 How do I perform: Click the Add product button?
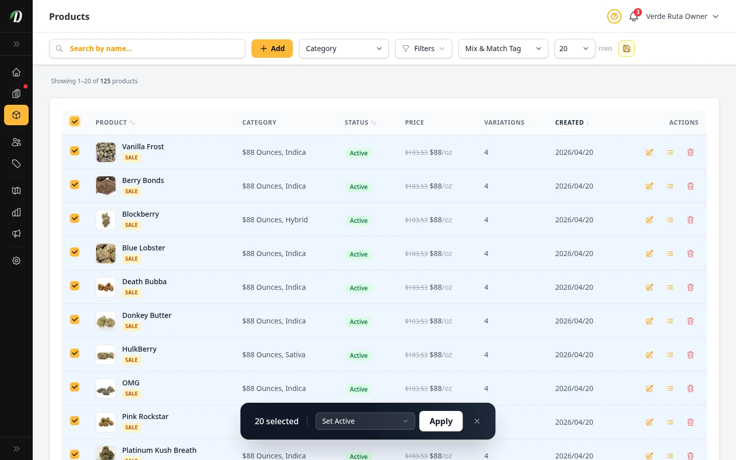[272, 49]
